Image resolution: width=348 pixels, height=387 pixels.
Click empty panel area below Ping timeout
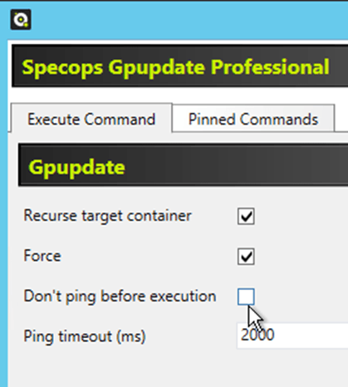coord(177,368)
